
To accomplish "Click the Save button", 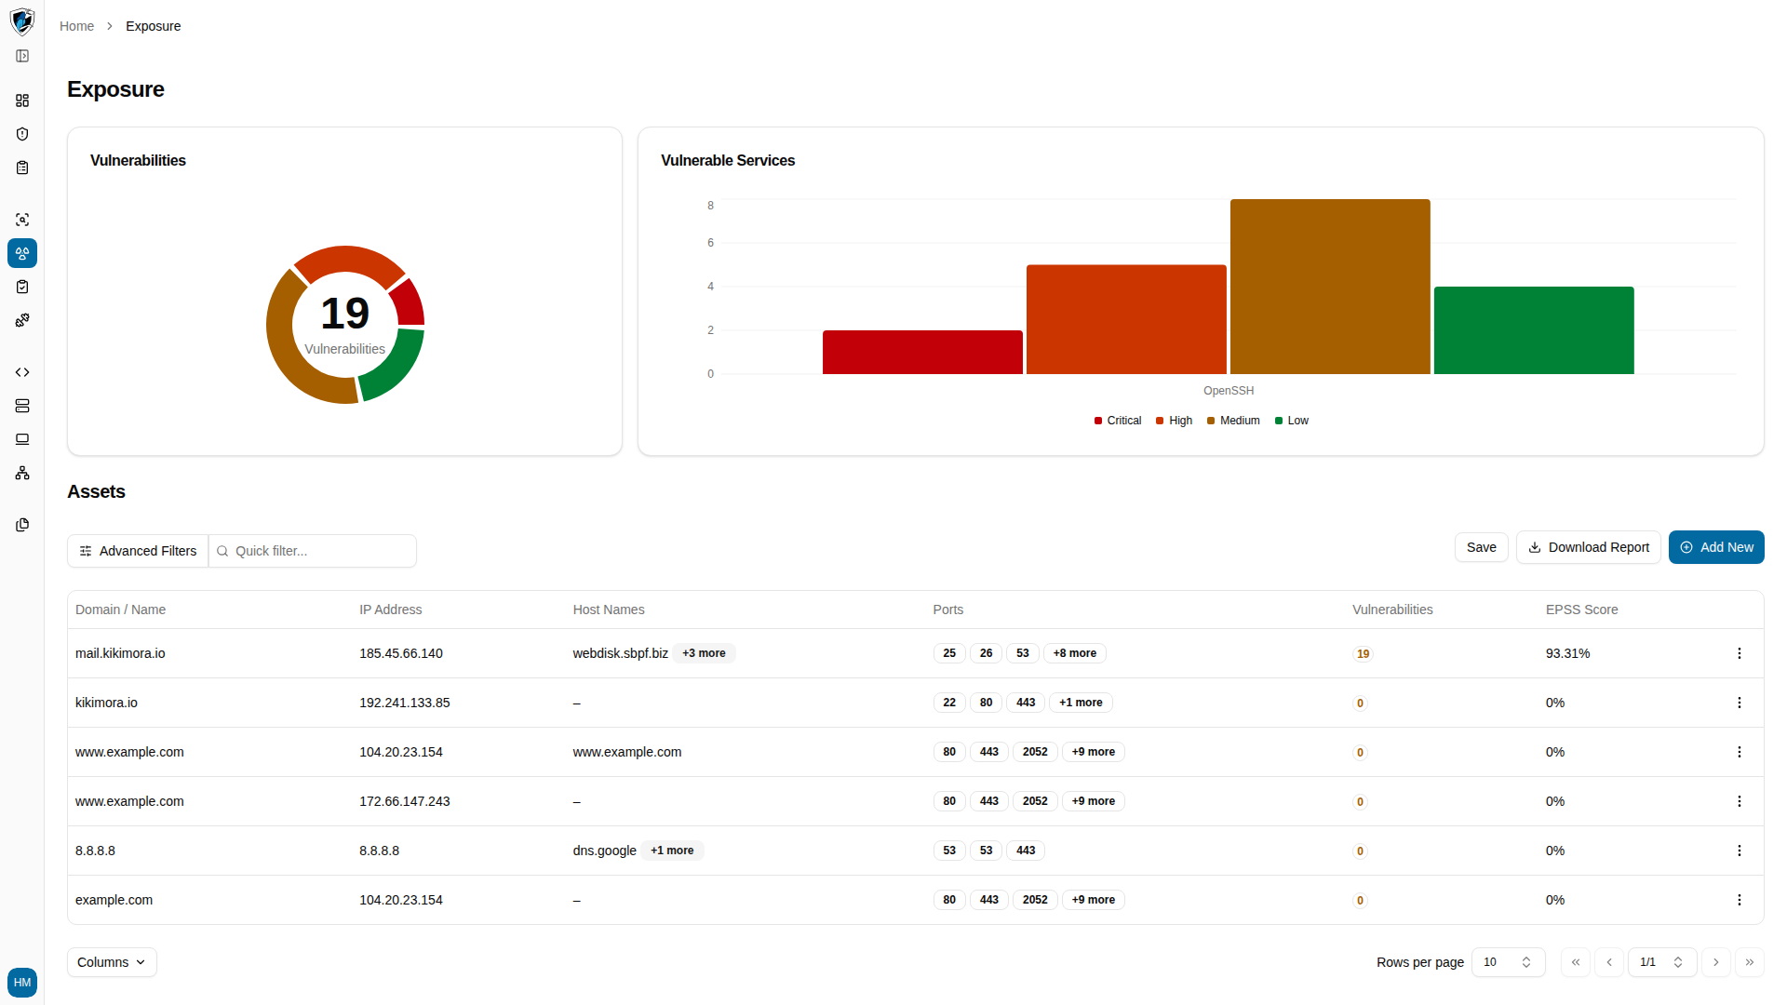I will pos(1481,547).
